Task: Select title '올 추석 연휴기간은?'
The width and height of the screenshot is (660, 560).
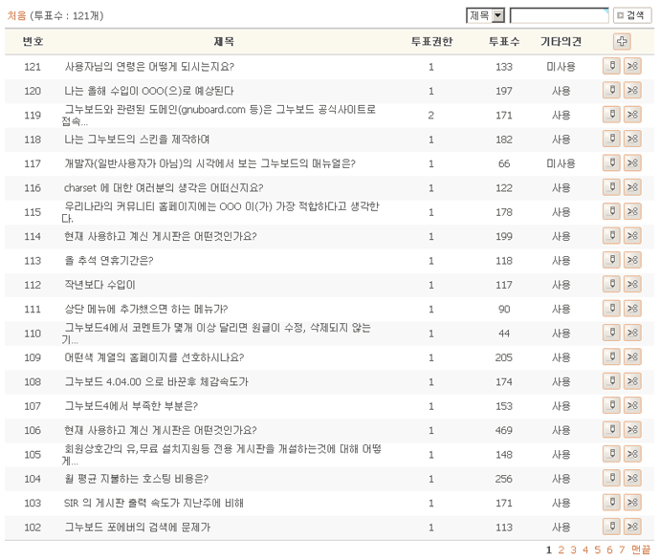Action: click(x=109, y=261)
